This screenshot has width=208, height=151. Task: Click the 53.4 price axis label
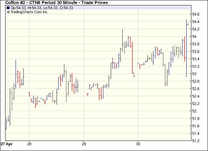coord(196,59)
